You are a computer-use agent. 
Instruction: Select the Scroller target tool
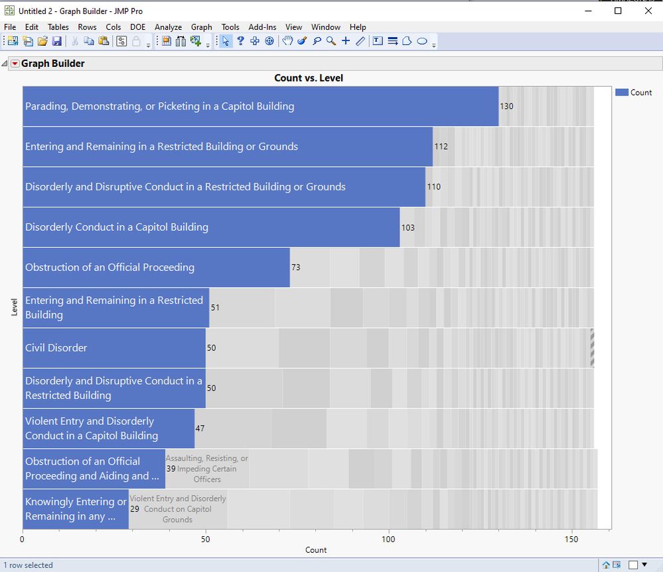269,41
